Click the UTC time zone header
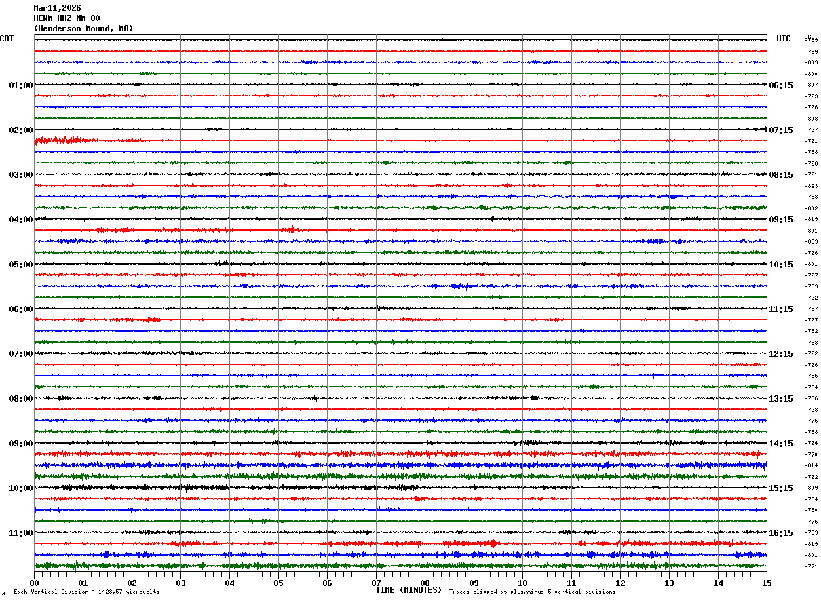The height and width of the screenshot is (601, 821). 784,39
